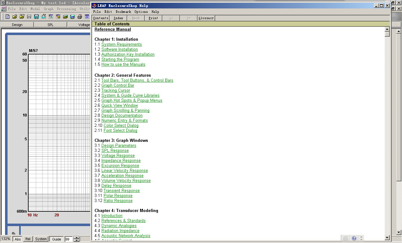Open Model menu in EnclosureShop

[x=35, y=9]
